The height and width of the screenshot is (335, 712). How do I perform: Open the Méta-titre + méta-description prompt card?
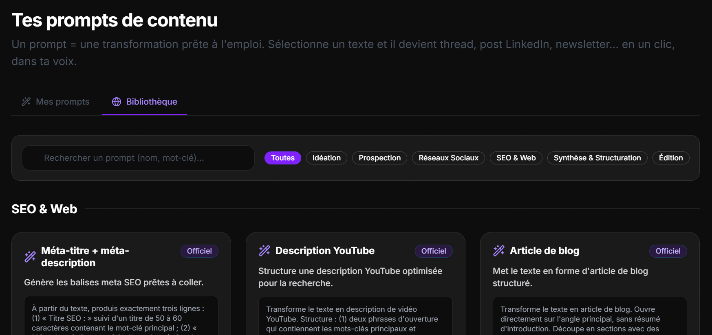121,284
